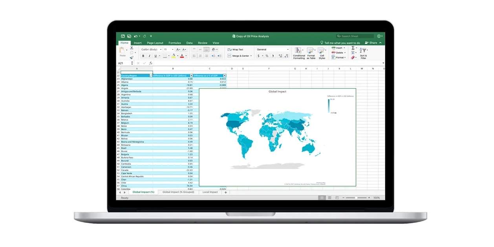Toggle Bold formatting
The image size is (494, 247).
[x=143, y=56]
